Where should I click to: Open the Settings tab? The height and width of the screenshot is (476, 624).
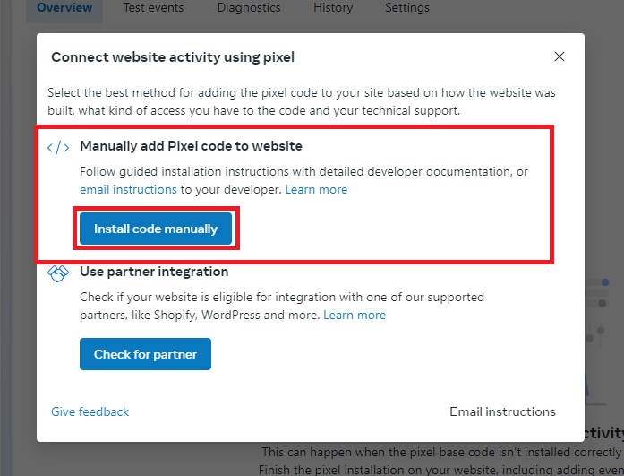click(407, 7)
